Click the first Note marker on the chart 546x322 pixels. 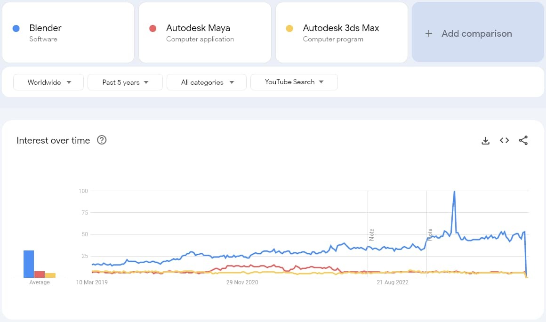[371, 234]
